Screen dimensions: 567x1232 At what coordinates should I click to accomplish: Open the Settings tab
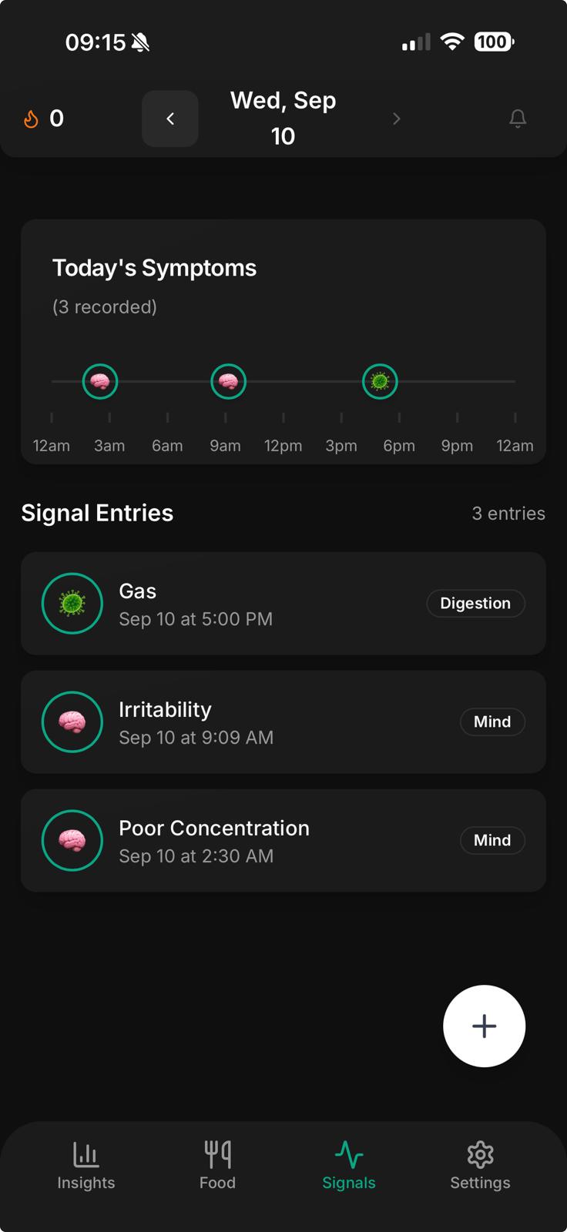click(x=480, y=1166)
